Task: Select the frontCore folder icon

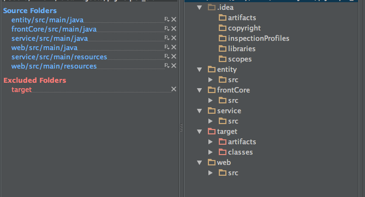Action: pyautogui.click(x=212, y=90)
